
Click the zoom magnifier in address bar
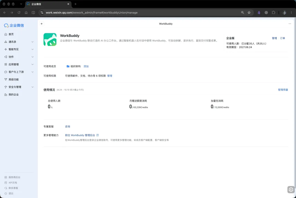(x=243, y=13)
